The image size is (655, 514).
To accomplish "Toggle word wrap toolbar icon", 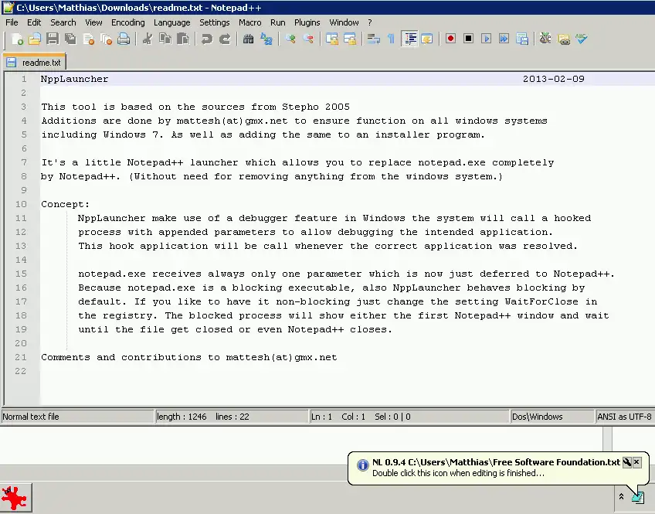I will pyautogui.click(x=373, y=39).
